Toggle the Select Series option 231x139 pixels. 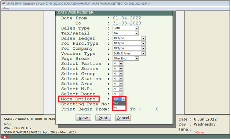[118, 69]
